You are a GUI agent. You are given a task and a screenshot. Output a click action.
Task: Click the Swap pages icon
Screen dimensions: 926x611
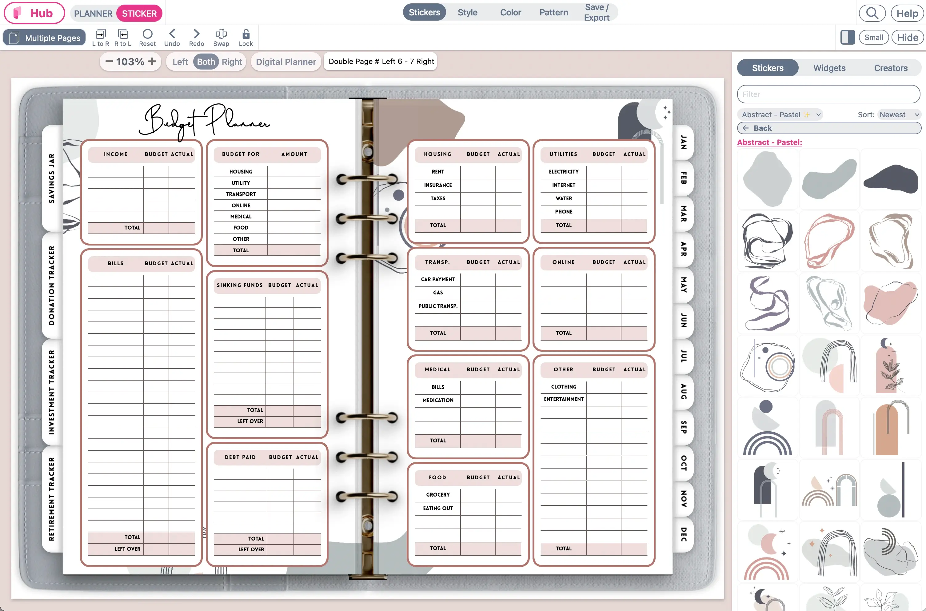221,37
